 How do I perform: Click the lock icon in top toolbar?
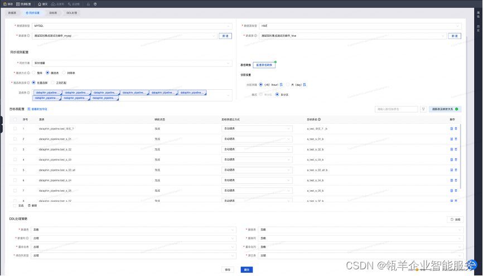click(88, 4)
